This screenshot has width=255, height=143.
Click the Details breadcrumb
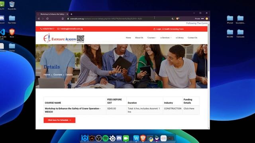69,75
